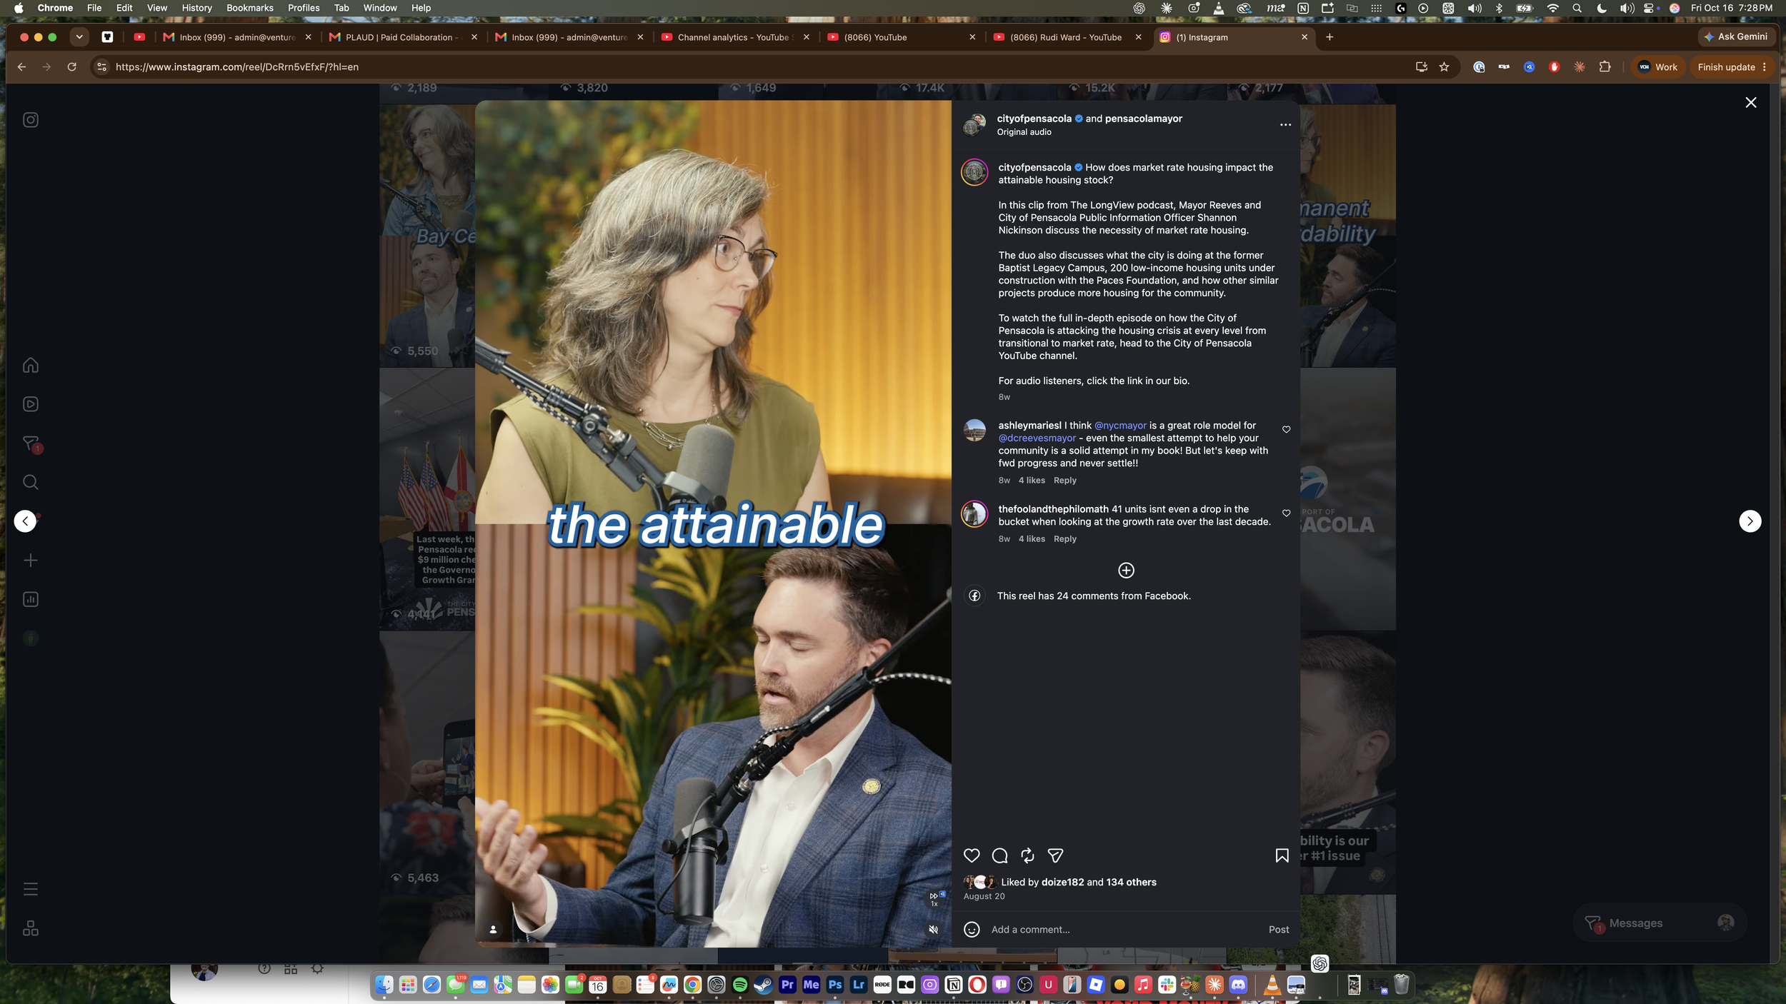Open Work profile dropdown in Chrome
The image size is (1786, 1004).
(1657, 66)
